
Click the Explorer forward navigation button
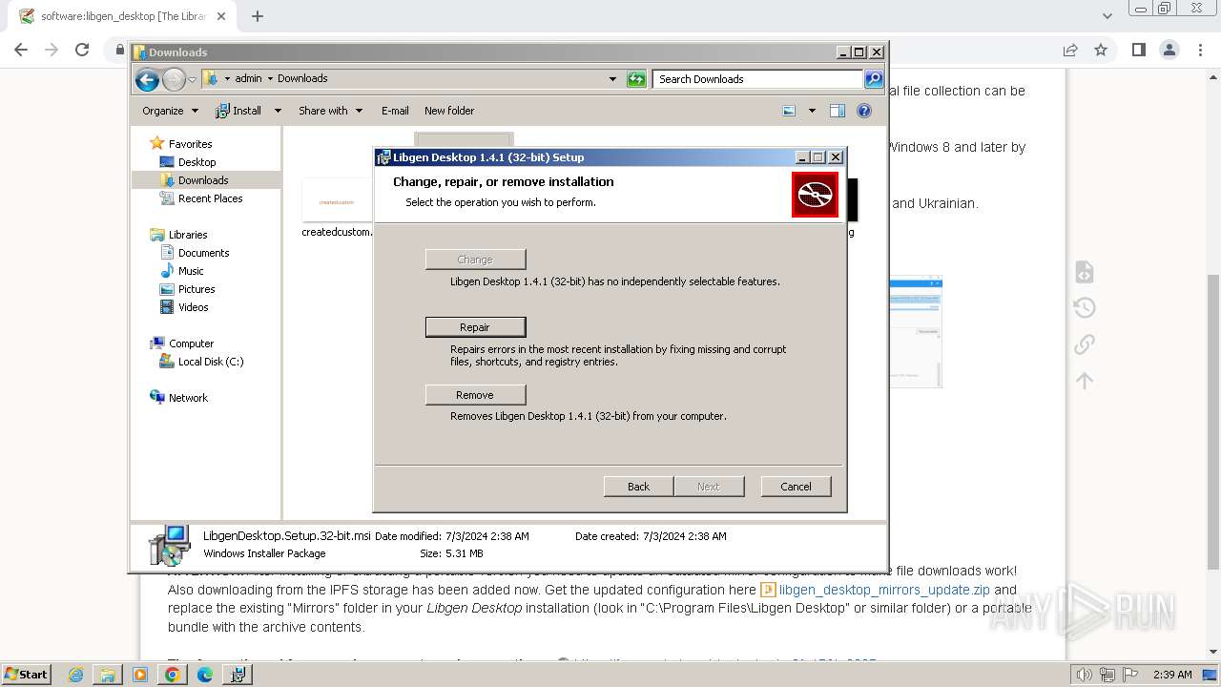point(174,79)
